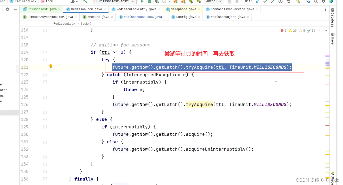
Task: Click highlighted tryAcquire on line 126
Action: coord(199,104)
